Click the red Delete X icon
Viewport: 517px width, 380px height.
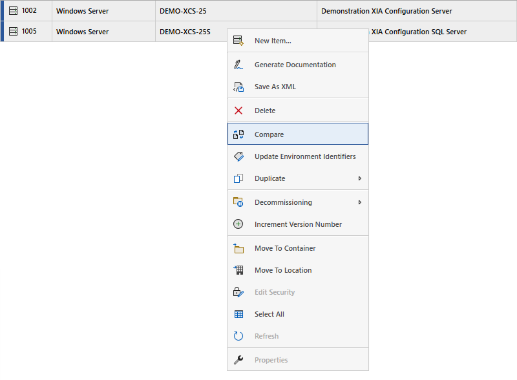(x=238, y=111)
